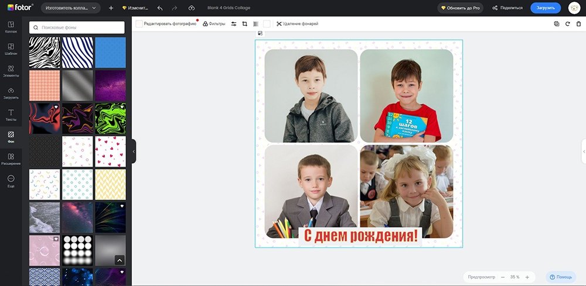Image resolution: width=586 pixels, height=286 pixels.
Task: Edit the Blank 4 Grids Collage title
Action: (229, 8)
